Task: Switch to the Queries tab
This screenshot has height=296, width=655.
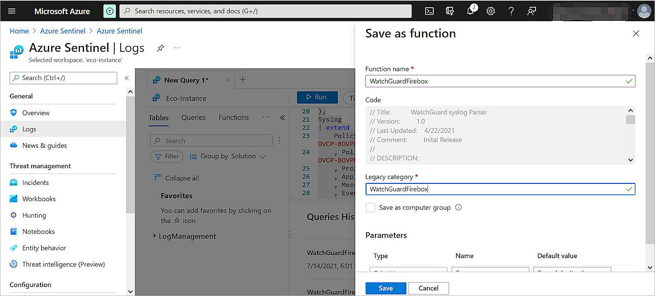Action: 193,118
